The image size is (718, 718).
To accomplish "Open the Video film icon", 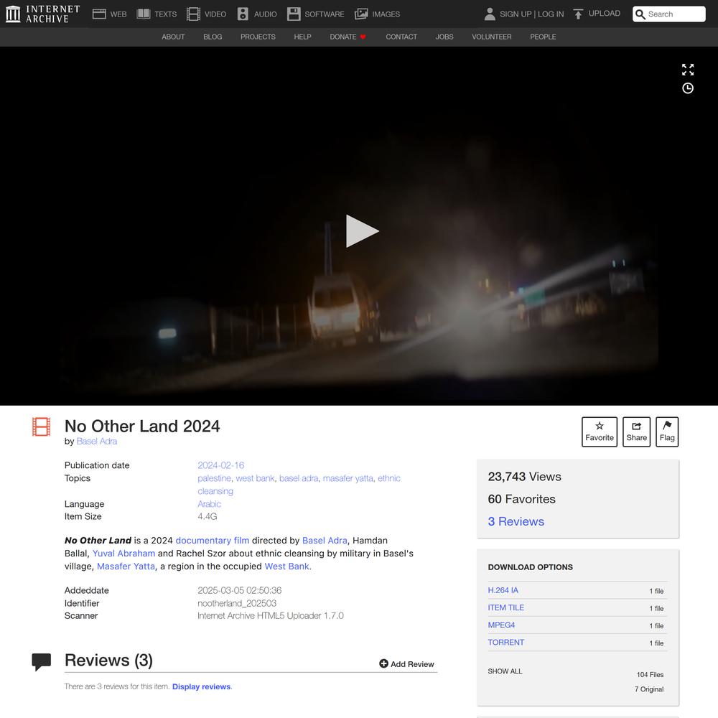I will click(193, 14).
